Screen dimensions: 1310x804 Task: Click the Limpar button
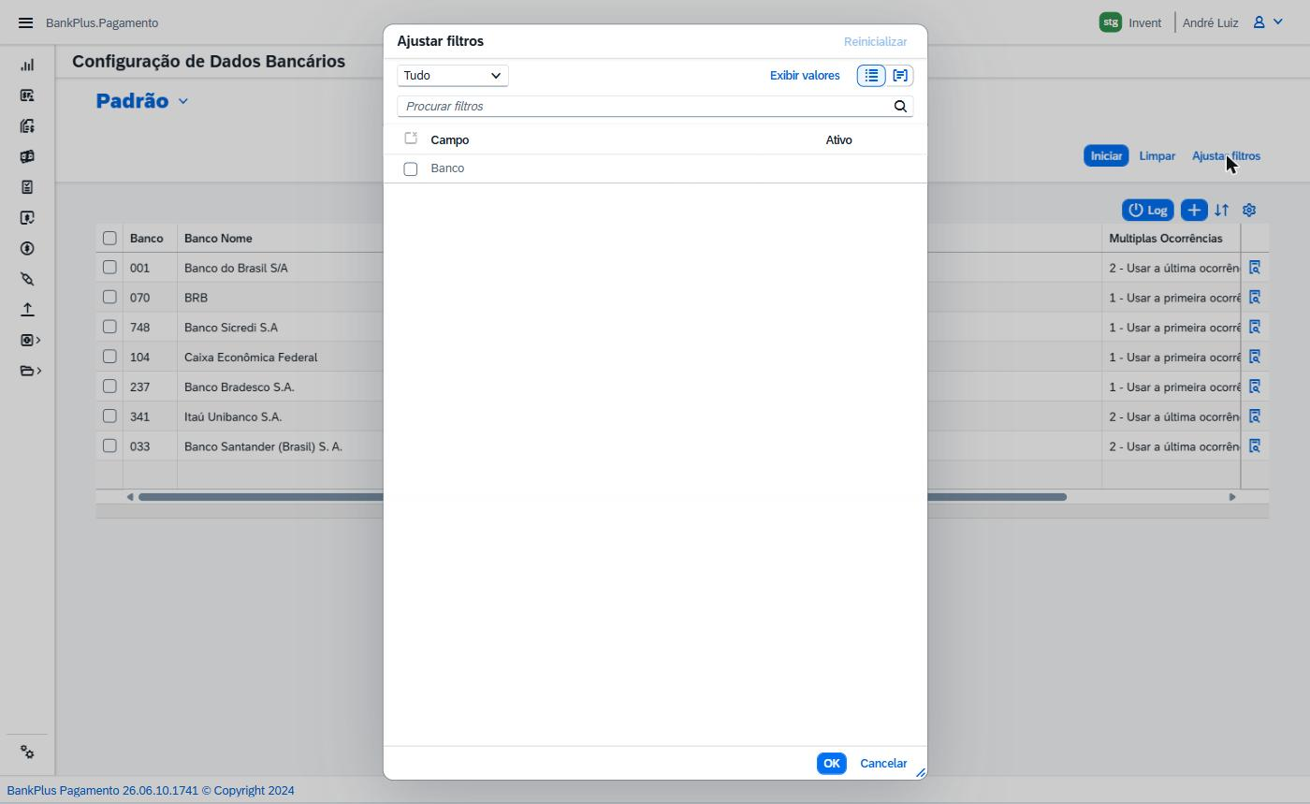pyautogui.click(x=1157, y=156)
